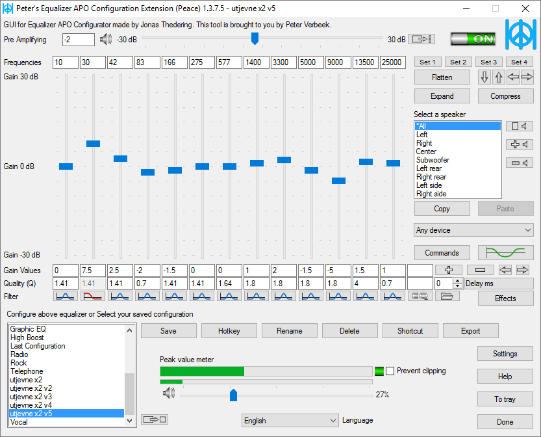541x437 pixels.
Task: Rename the selected configuration
Action: [290, 331]
